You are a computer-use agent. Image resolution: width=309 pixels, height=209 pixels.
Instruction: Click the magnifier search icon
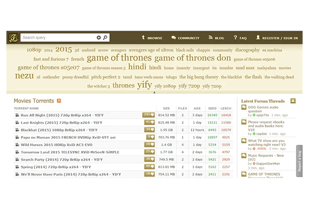coord(105,37)
